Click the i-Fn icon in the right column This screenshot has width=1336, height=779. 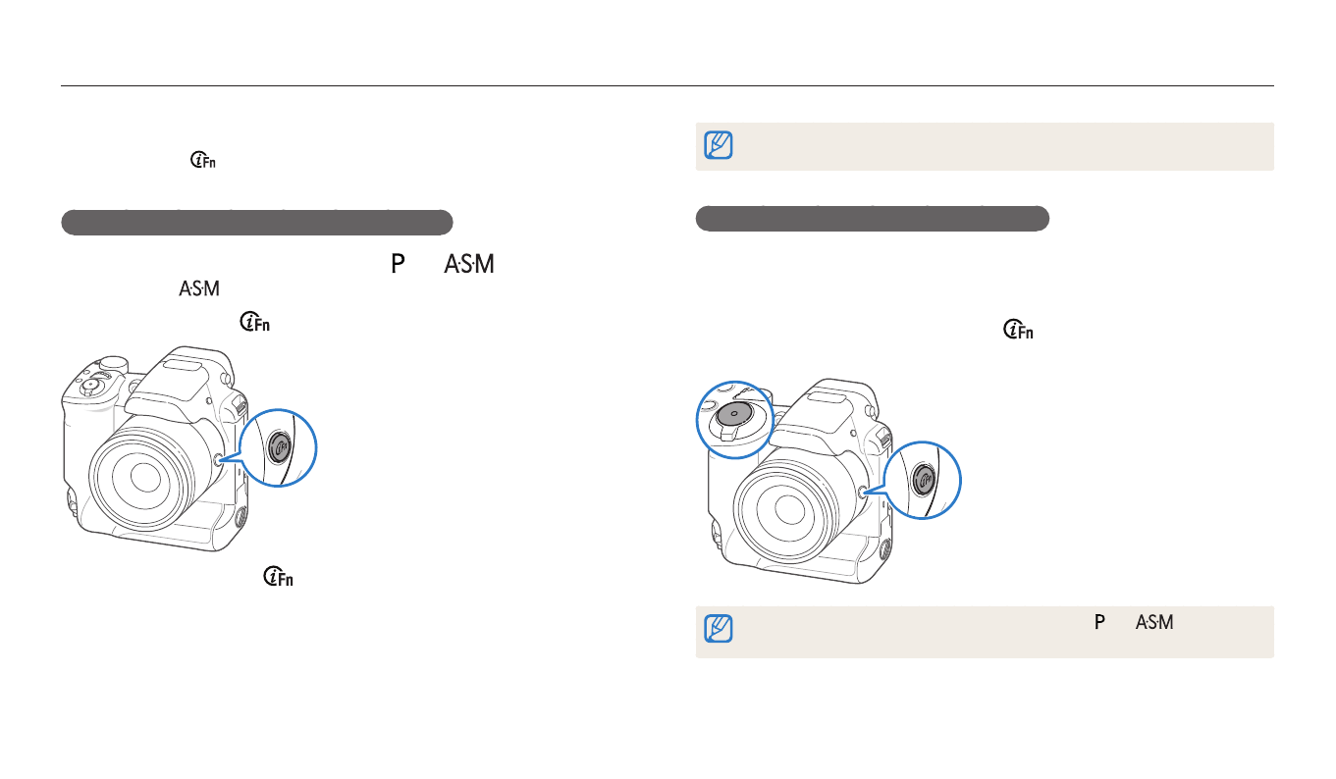[x=1018, y=332]
